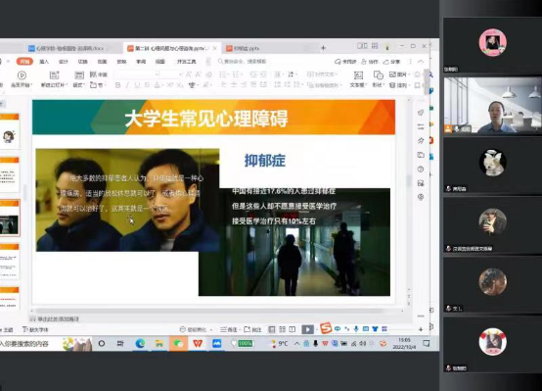
Task: Open WeChat from the taskbar
Action: tap(178, 343)
